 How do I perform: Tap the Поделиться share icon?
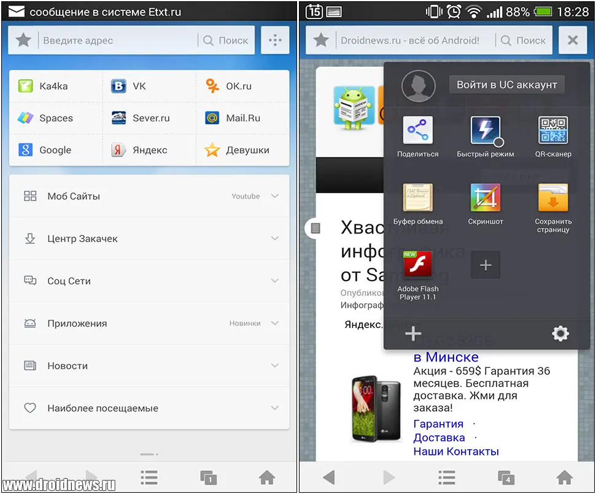point(418,130)
